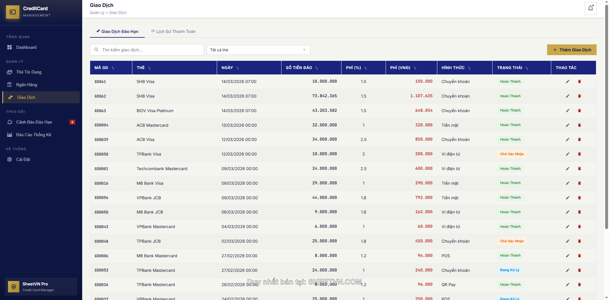Click Thêm Giao Dịch button
The height and width of the screenshot is (300, 609).
tap(572, 50)
